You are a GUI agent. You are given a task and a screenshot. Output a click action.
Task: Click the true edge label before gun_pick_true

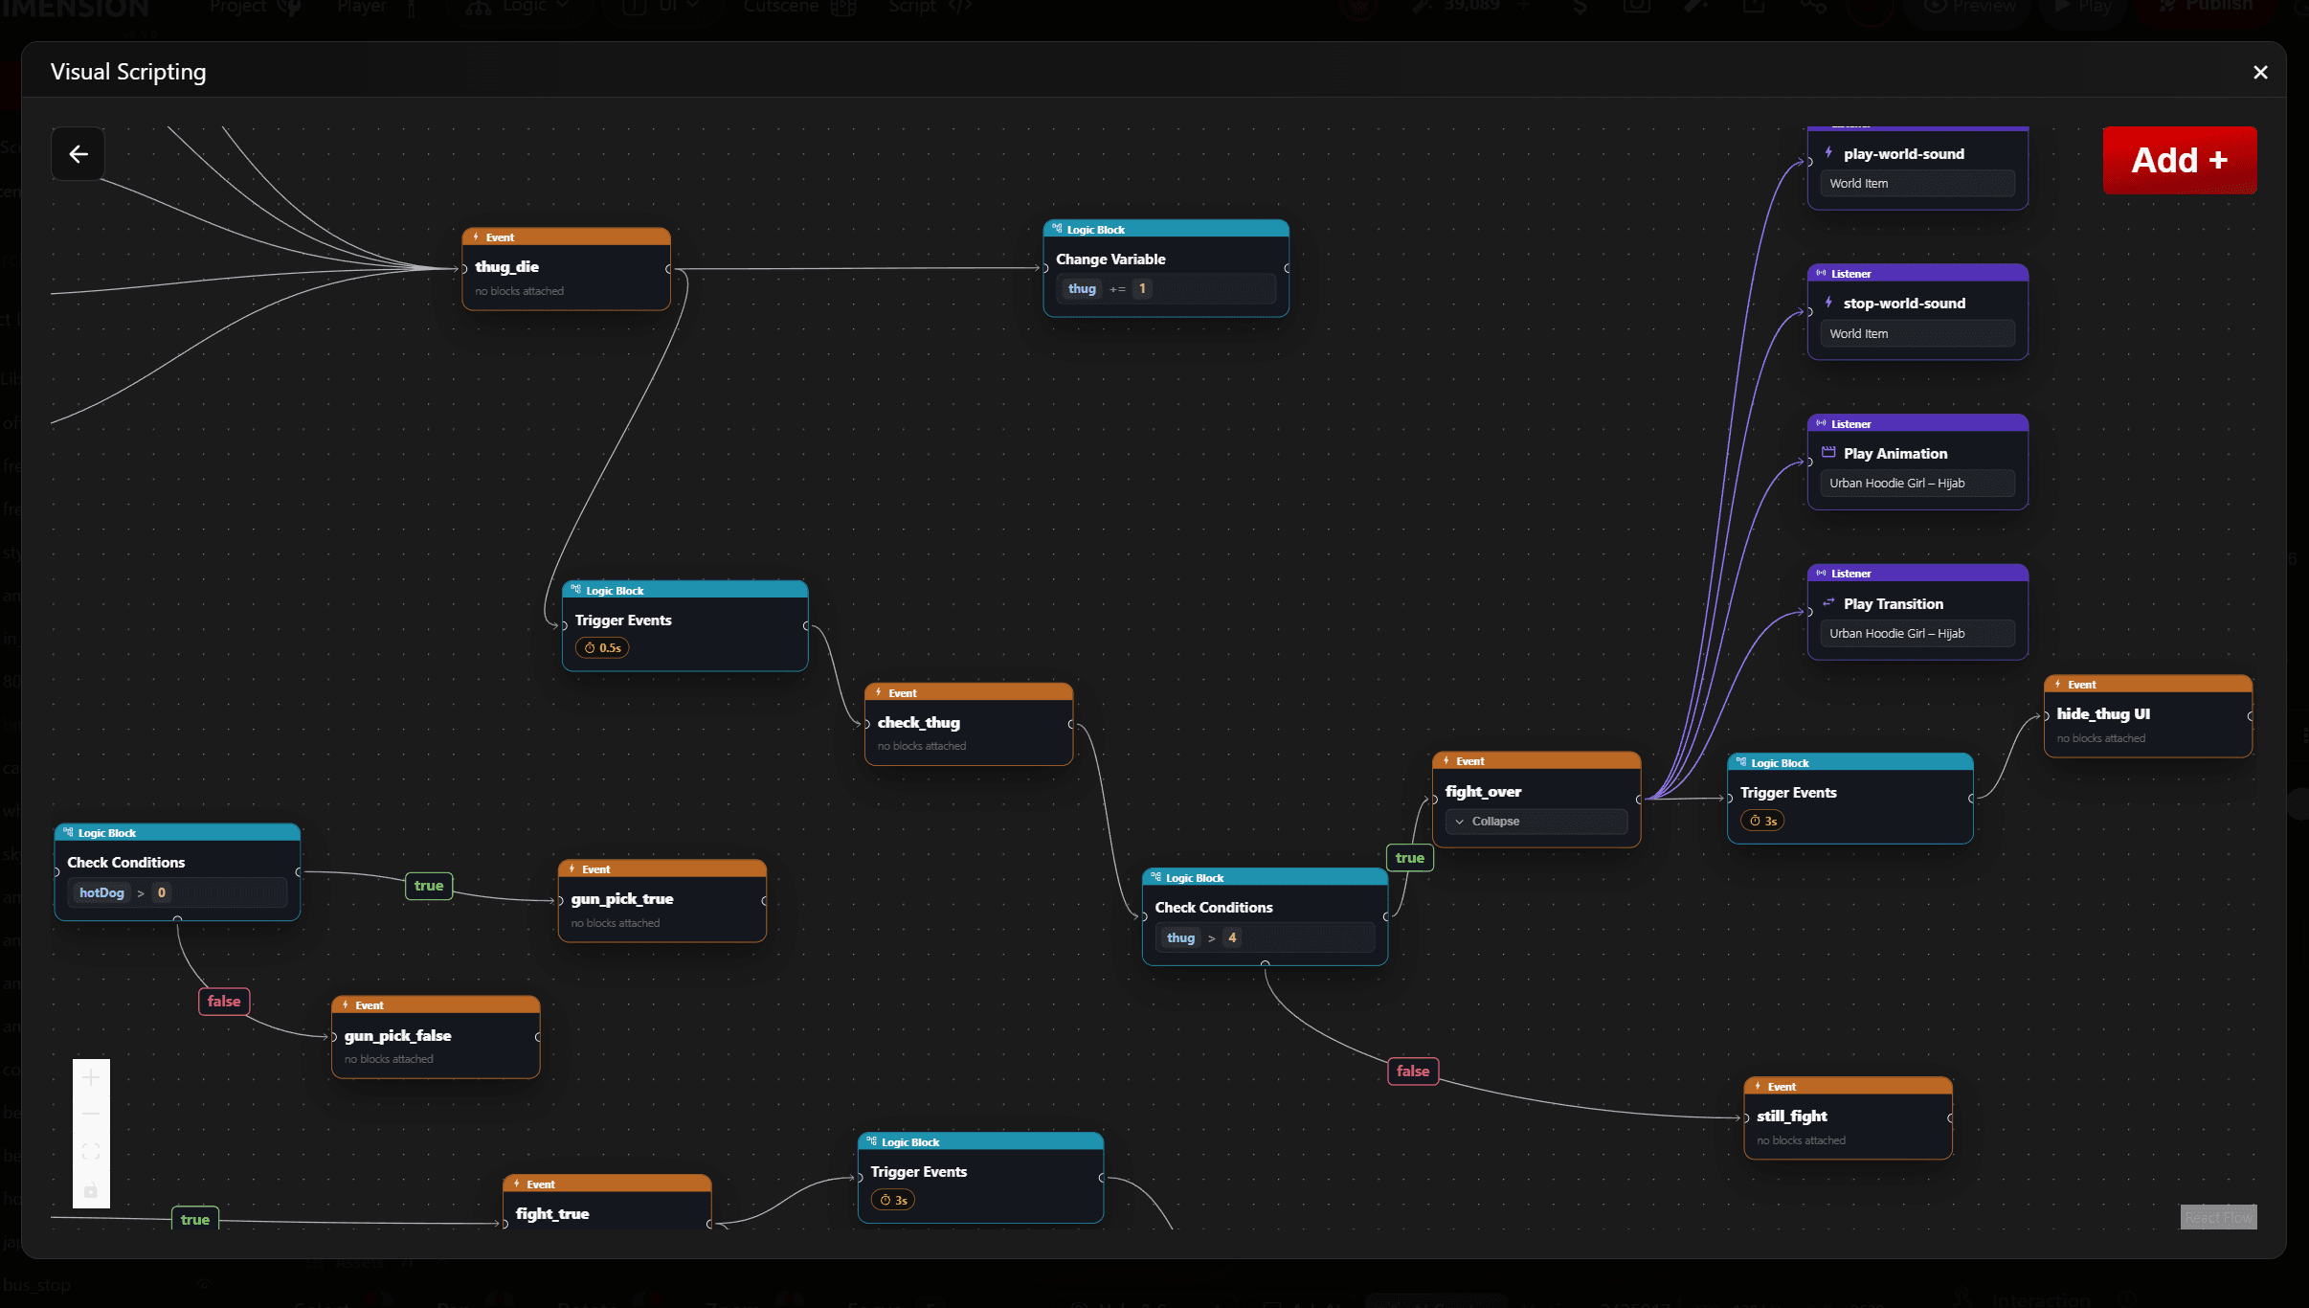point(429,886)
